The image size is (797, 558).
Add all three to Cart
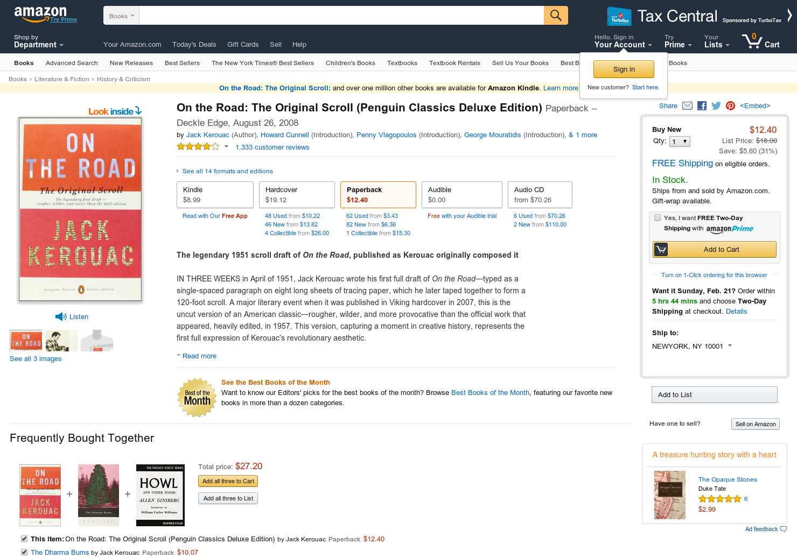228,481
